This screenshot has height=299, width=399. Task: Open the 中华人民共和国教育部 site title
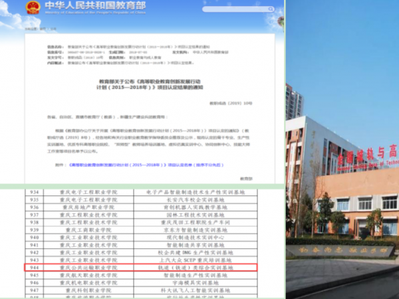(x=95, y=5)
